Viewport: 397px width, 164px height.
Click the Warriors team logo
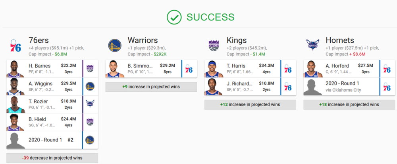pyautogui.click(x=114, y=46)
